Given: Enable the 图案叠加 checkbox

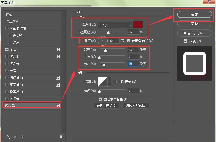Looking at the screenshot, I should (x=7, y=92).
